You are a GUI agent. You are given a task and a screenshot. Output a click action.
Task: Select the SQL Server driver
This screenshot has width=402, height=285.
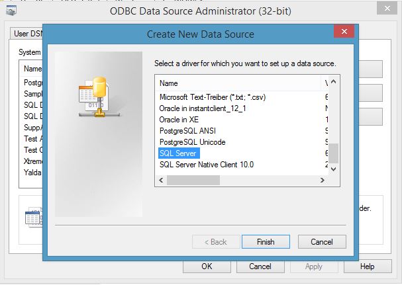point(179,153)
